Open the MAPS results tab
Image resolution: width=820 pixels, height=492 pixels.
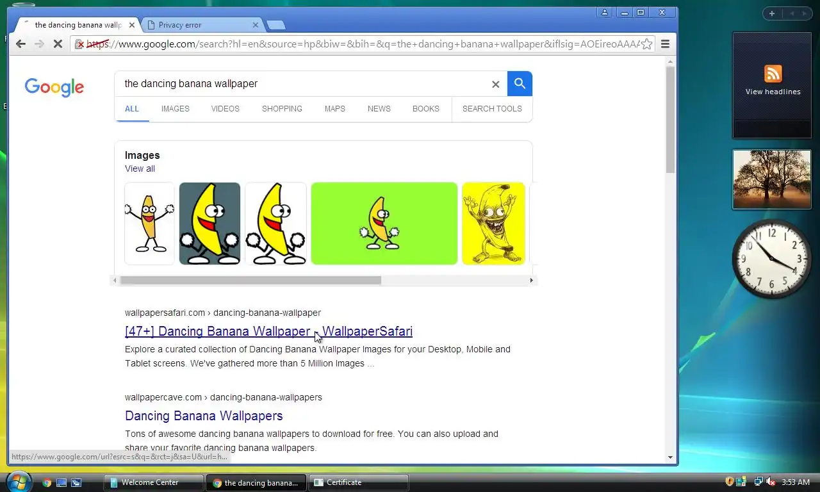[335, 108]
